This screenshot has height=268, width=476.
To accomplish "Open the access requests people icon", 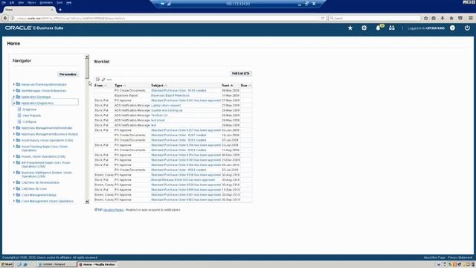I will [392, 28].
